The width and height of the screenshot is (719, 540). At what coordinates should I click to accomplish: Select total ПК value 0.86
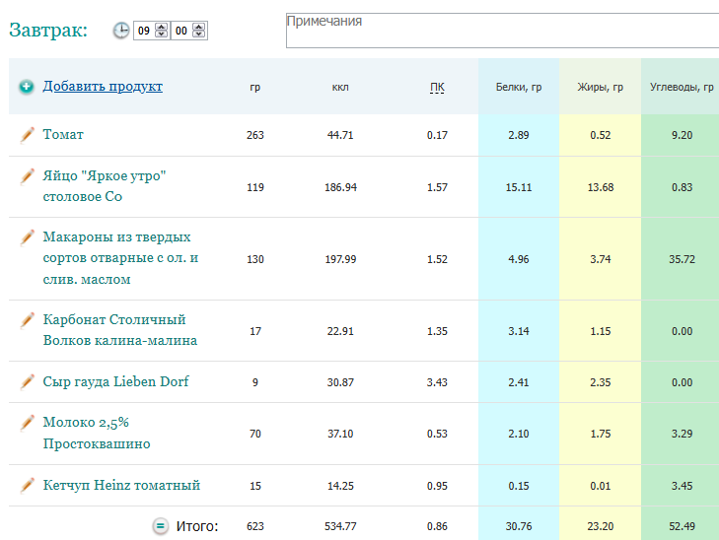(x=437, y=526)
